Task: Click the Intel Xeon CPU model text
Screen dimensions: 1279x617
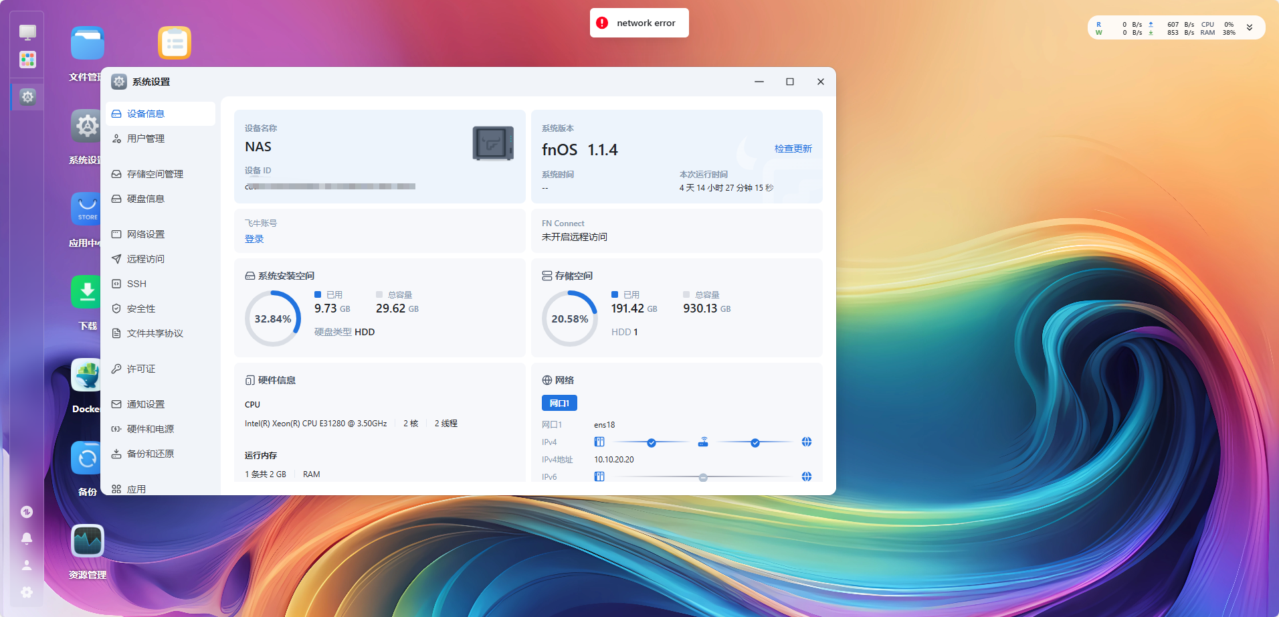Action: pyautogui.click(x=316, y=424)
